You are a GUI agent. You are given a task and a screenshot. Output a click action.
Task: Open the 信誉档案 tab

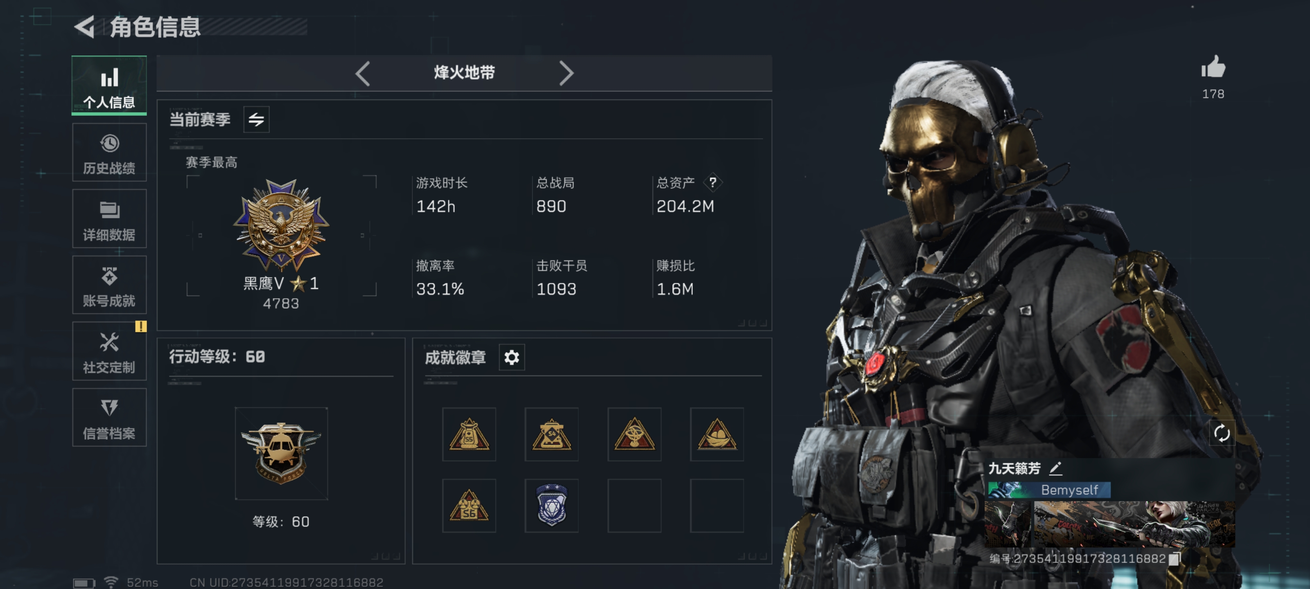pos(109,418)
